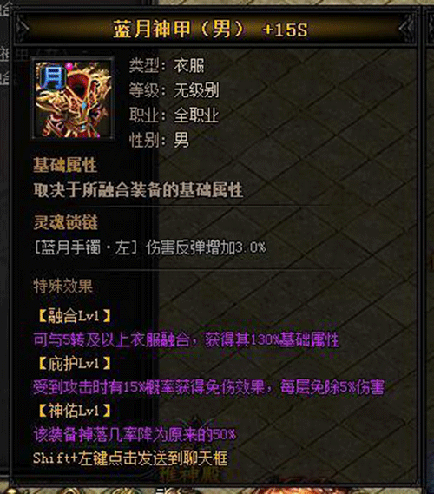Select the 等级: 无级别 line
434x494 pixels.
click(174, 91)
